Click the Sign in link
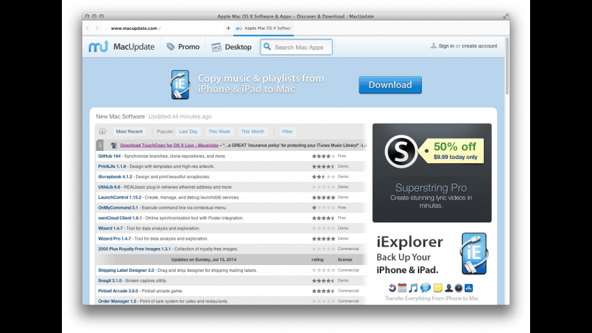 pyautogui.click(x=446, y=46)
